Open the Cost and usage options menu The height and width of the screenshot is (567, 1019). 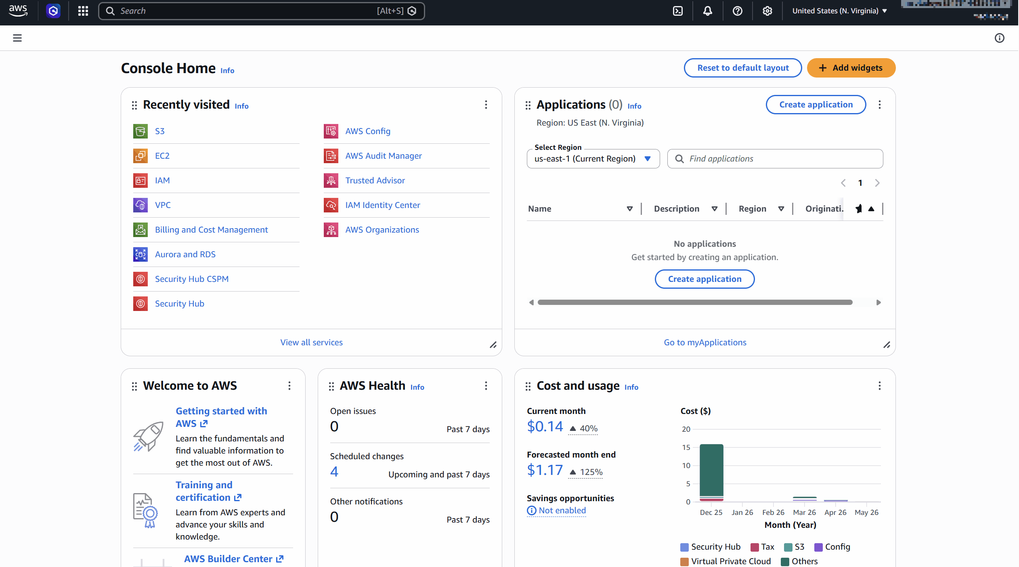point(880,386)
